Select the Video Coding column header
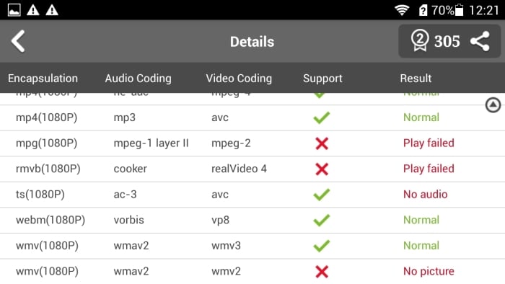505x284 pixels. click(239, 78)
